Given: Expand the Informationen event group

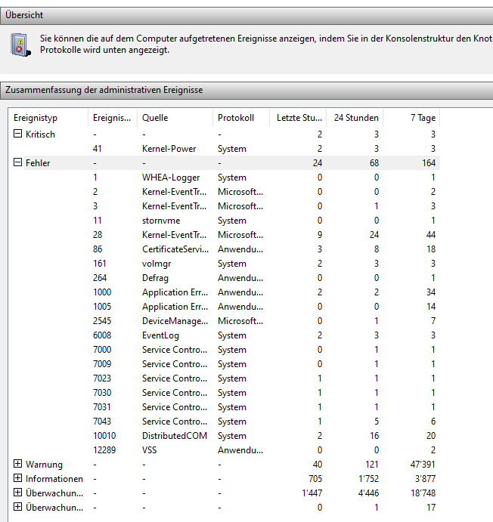Looking at the screenshot, I should [x=17, y=478].
